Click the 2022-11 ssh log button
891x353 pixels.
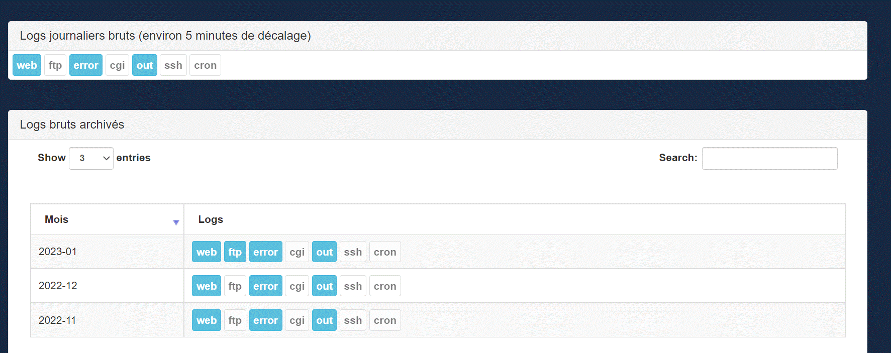pos(353,320)
